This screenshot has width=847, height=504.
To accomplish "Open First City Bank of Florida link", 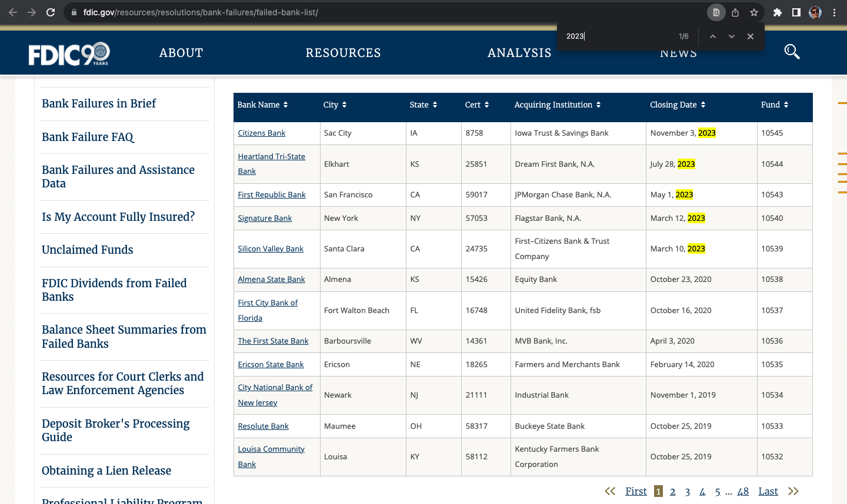I will pyautogui.click(x=268, y=310).
